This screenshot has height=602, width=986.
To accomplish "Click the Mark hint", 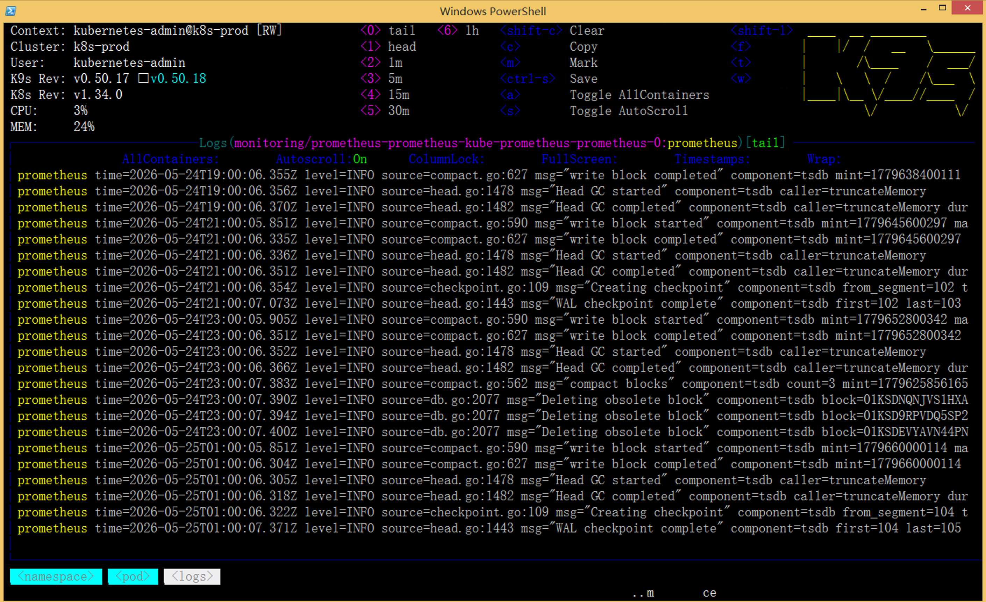I will tap(584, 63).
